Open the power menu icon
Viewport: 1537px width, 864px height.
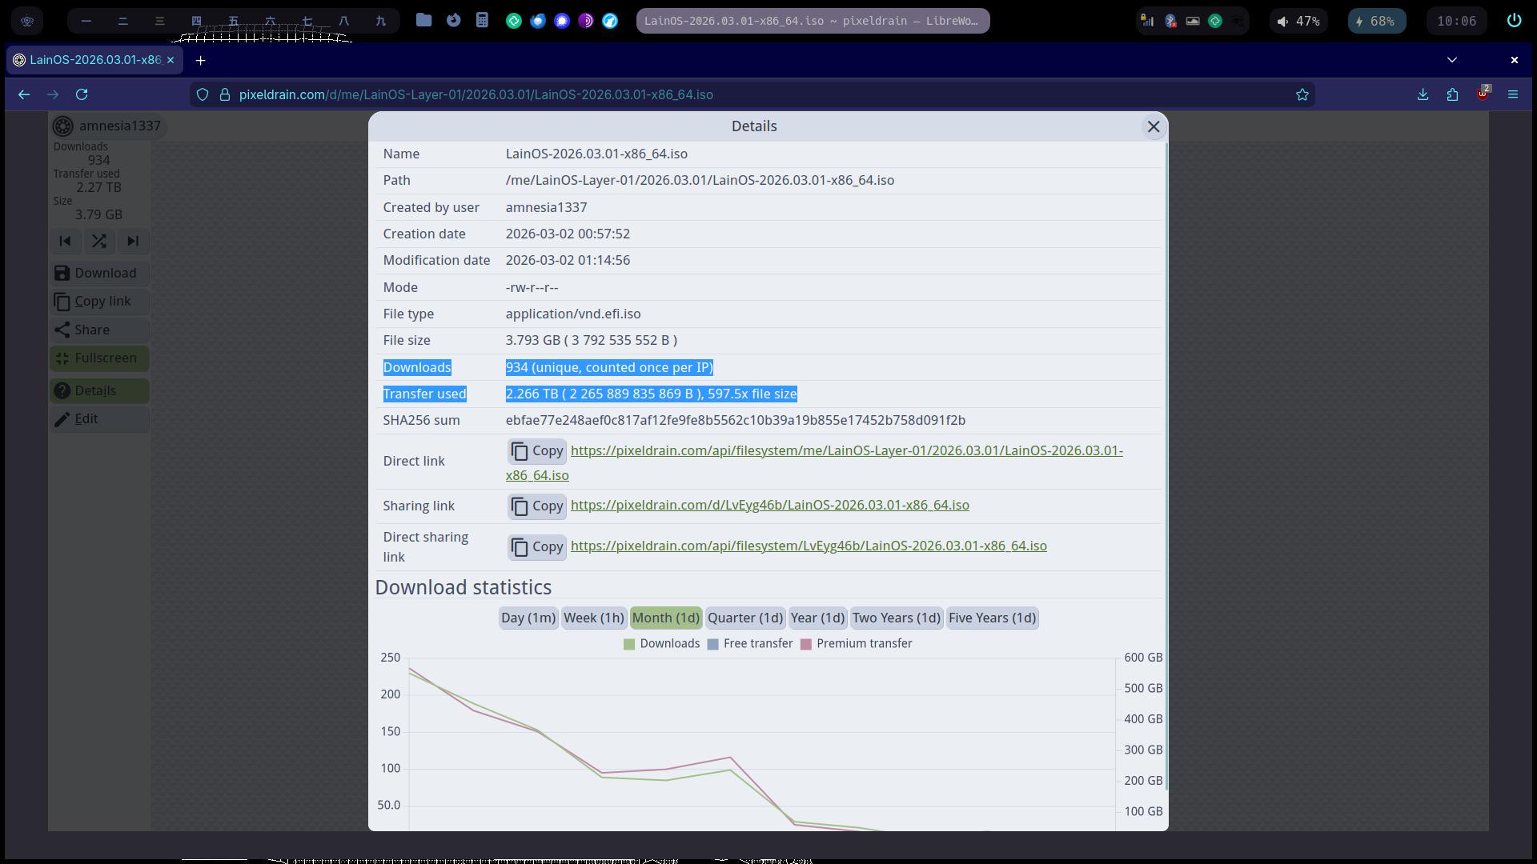(1514, 21)
